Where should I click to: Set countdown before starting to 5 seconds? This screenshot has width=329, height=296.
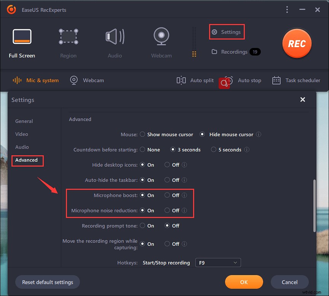coord(213,150)
